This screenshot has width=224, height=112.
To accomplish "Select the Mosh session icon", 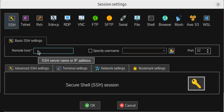I will point(179,21).
